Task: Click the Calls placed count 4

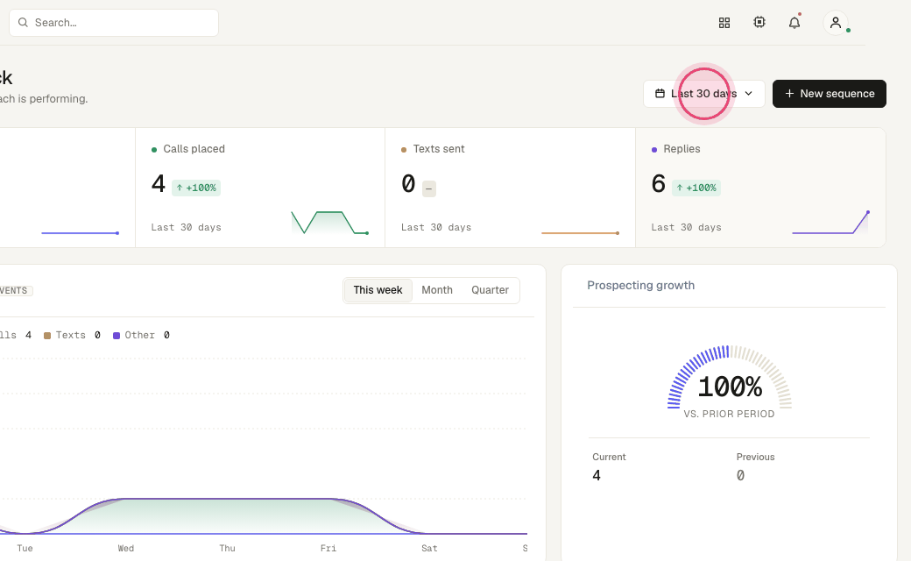Action: pyautogui.click(x=158, y=184)
